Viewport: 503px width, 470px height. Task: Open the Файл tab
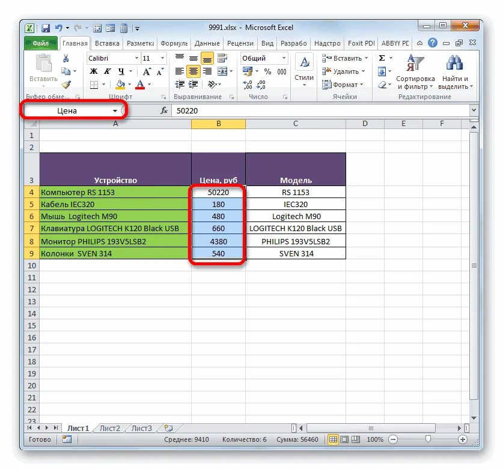(x=41, y=43)
